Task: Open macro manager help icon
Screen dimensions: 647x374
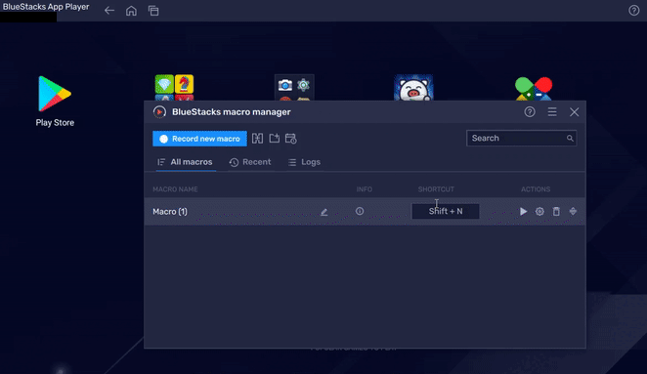Action: pyautogui.click(x=530, y=111)
